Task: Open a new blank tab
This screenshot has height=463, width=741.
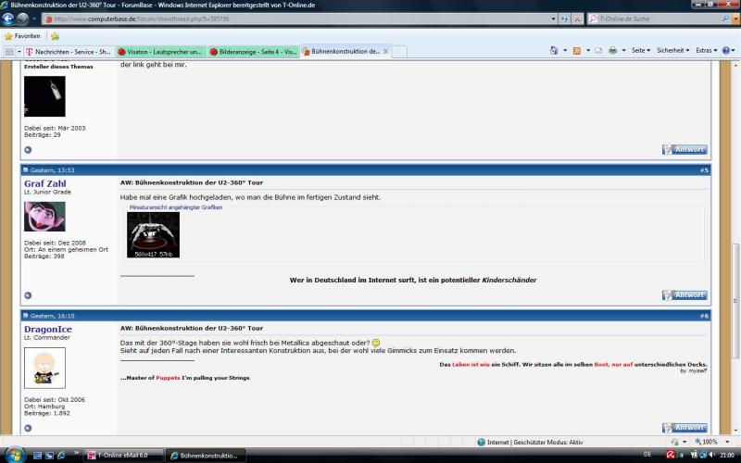Action: click(x=399, y=52)
